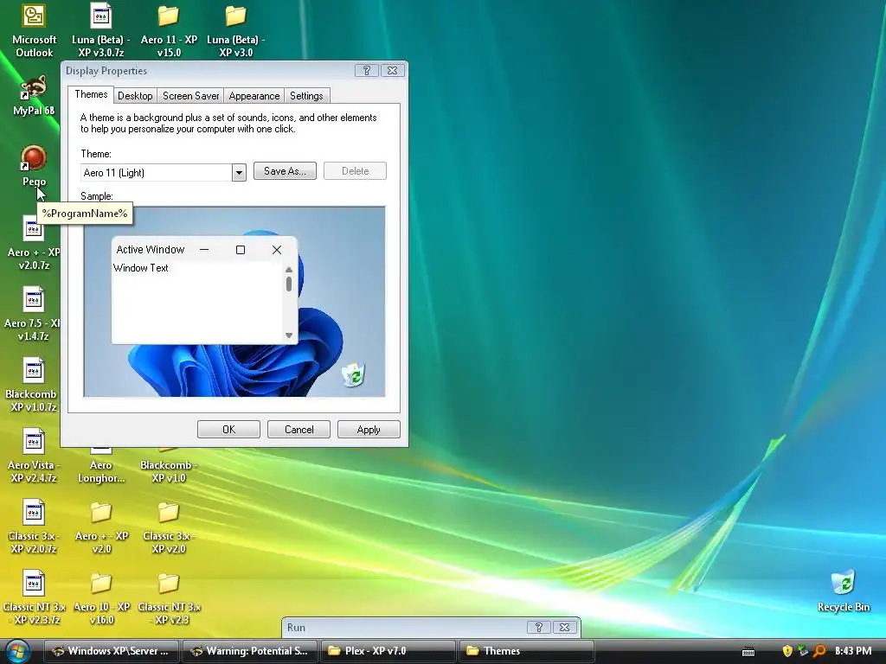Switch to the Appearance tab

click(x=254, y=96)
